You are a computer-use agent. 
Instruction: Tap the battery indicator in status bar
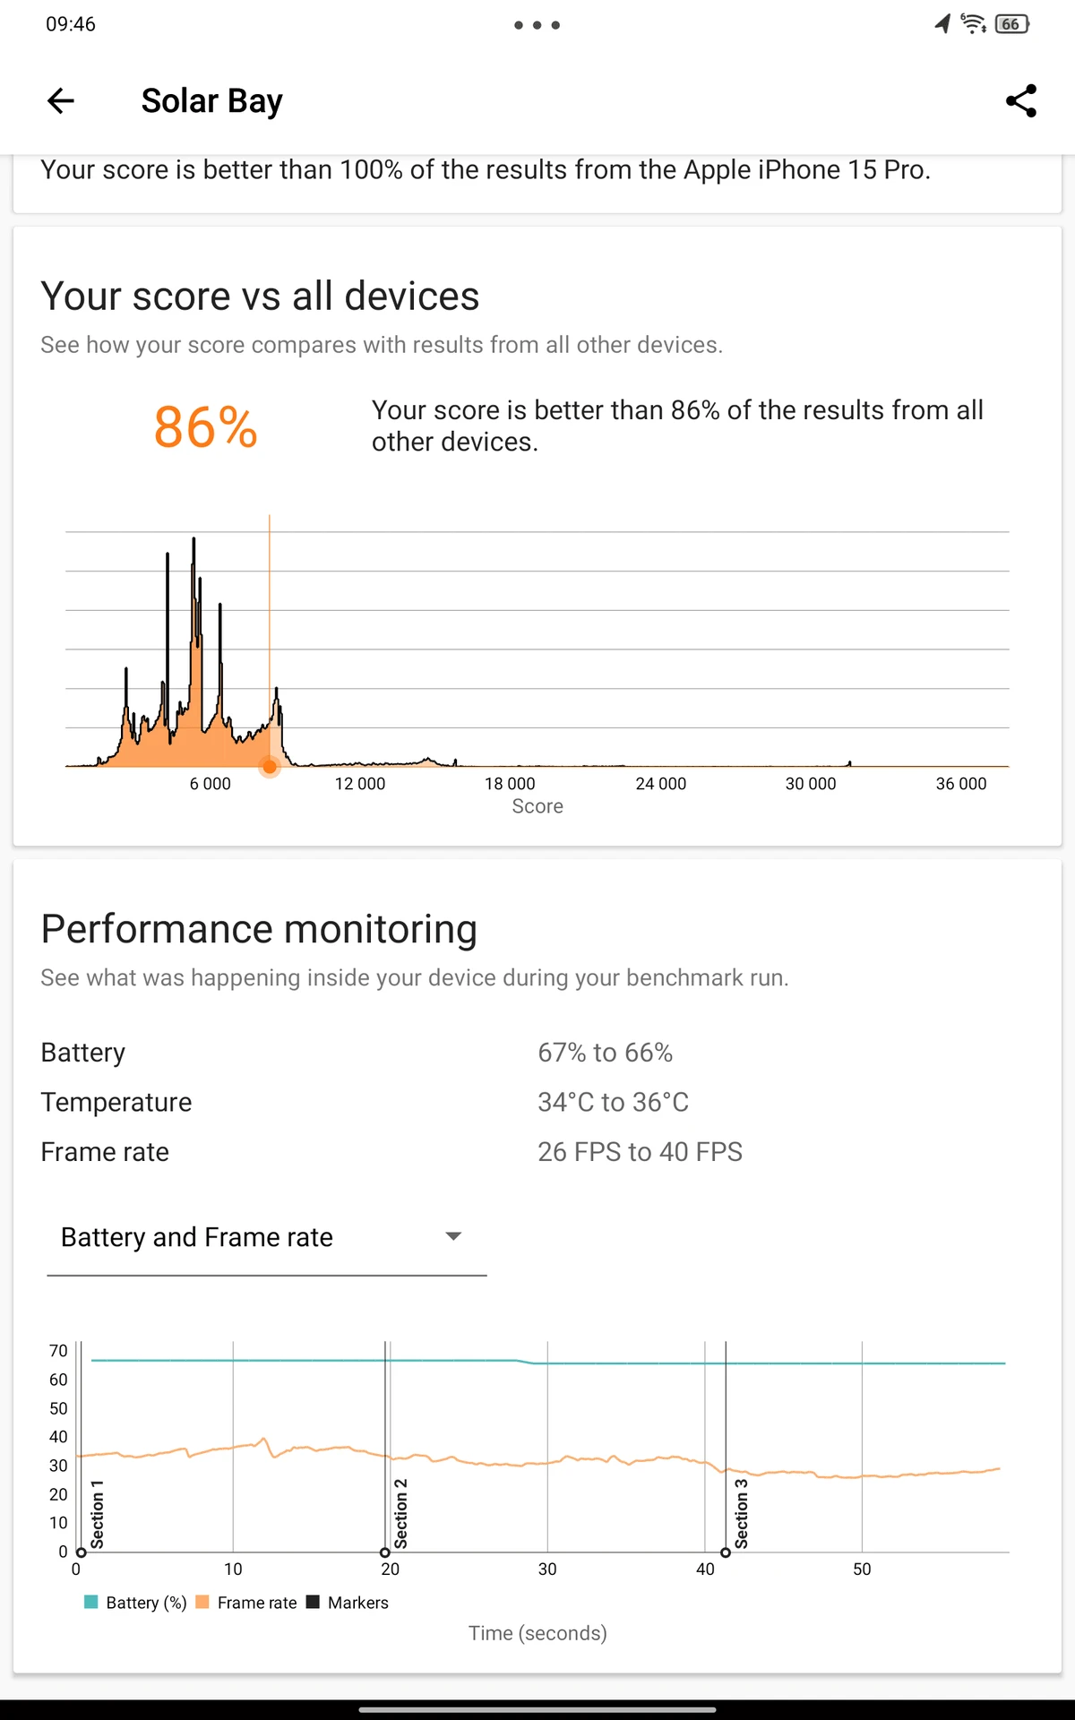(1012, 24)
